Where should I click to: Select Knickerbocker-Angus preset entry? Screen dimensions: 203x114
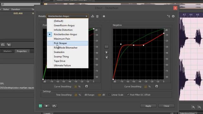pos(68,35)
